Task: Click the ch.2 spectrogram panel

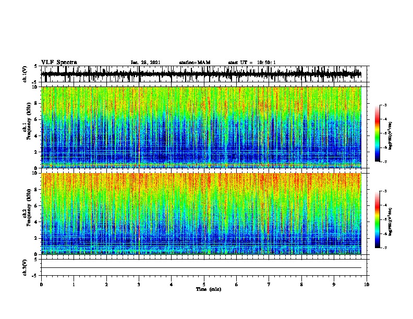Action: [x=204, y=214]
